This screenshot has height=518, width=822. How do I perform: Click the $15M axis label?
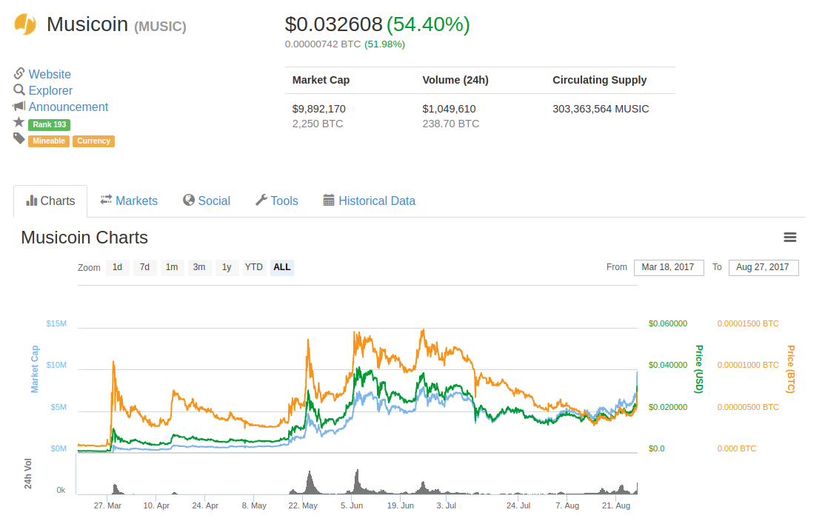pos(56,323)
